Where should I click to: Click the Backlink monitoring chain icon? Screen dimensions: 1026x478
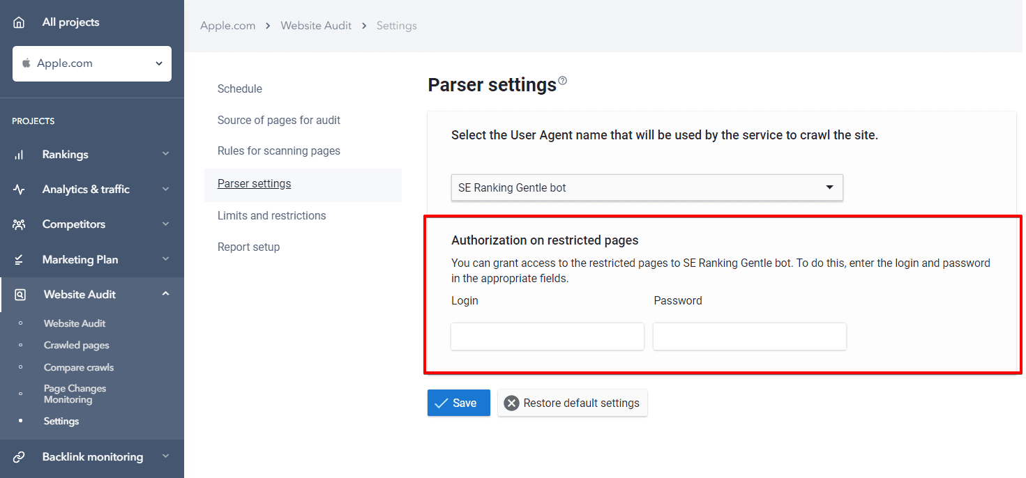click(x=19, y=457)
